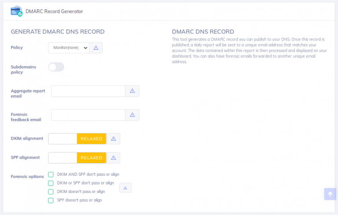Screen dimensions: 338x215
Task: Select 'SPF doesn't pass or align' checkbox
Action: (51, 200)
